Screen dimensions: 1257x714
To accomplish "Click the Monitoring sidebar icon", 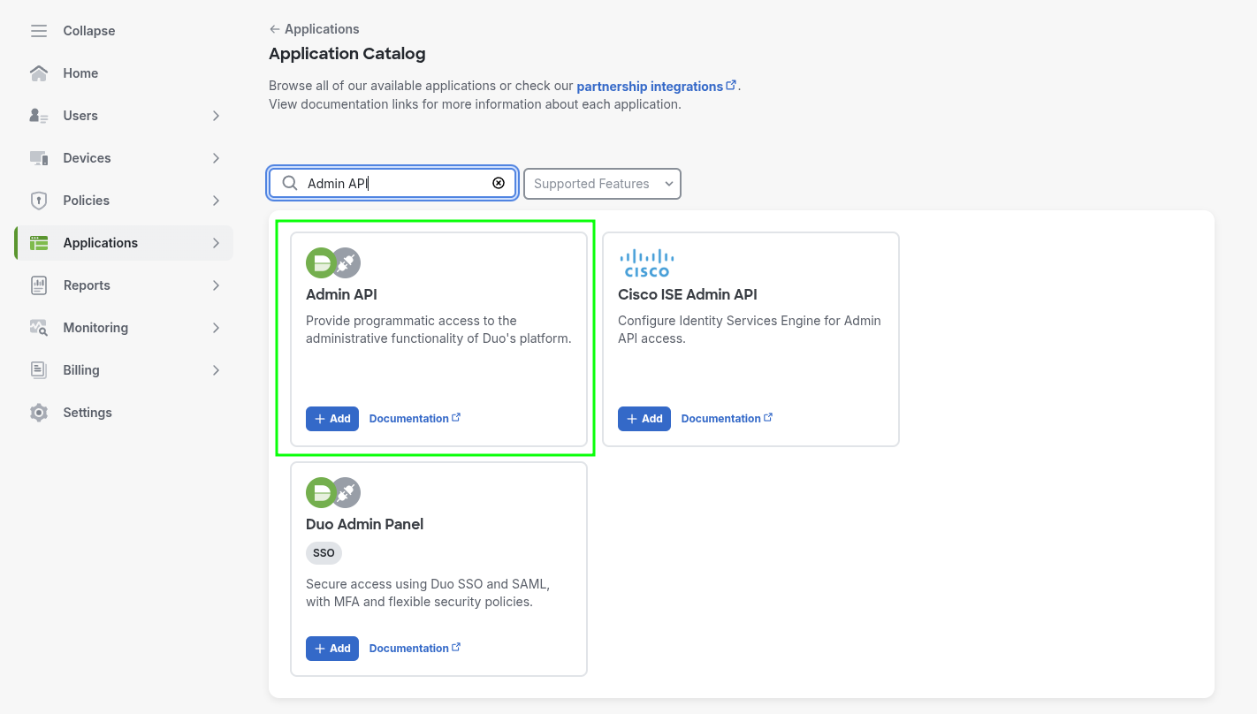I will click(x=39, y=328).
